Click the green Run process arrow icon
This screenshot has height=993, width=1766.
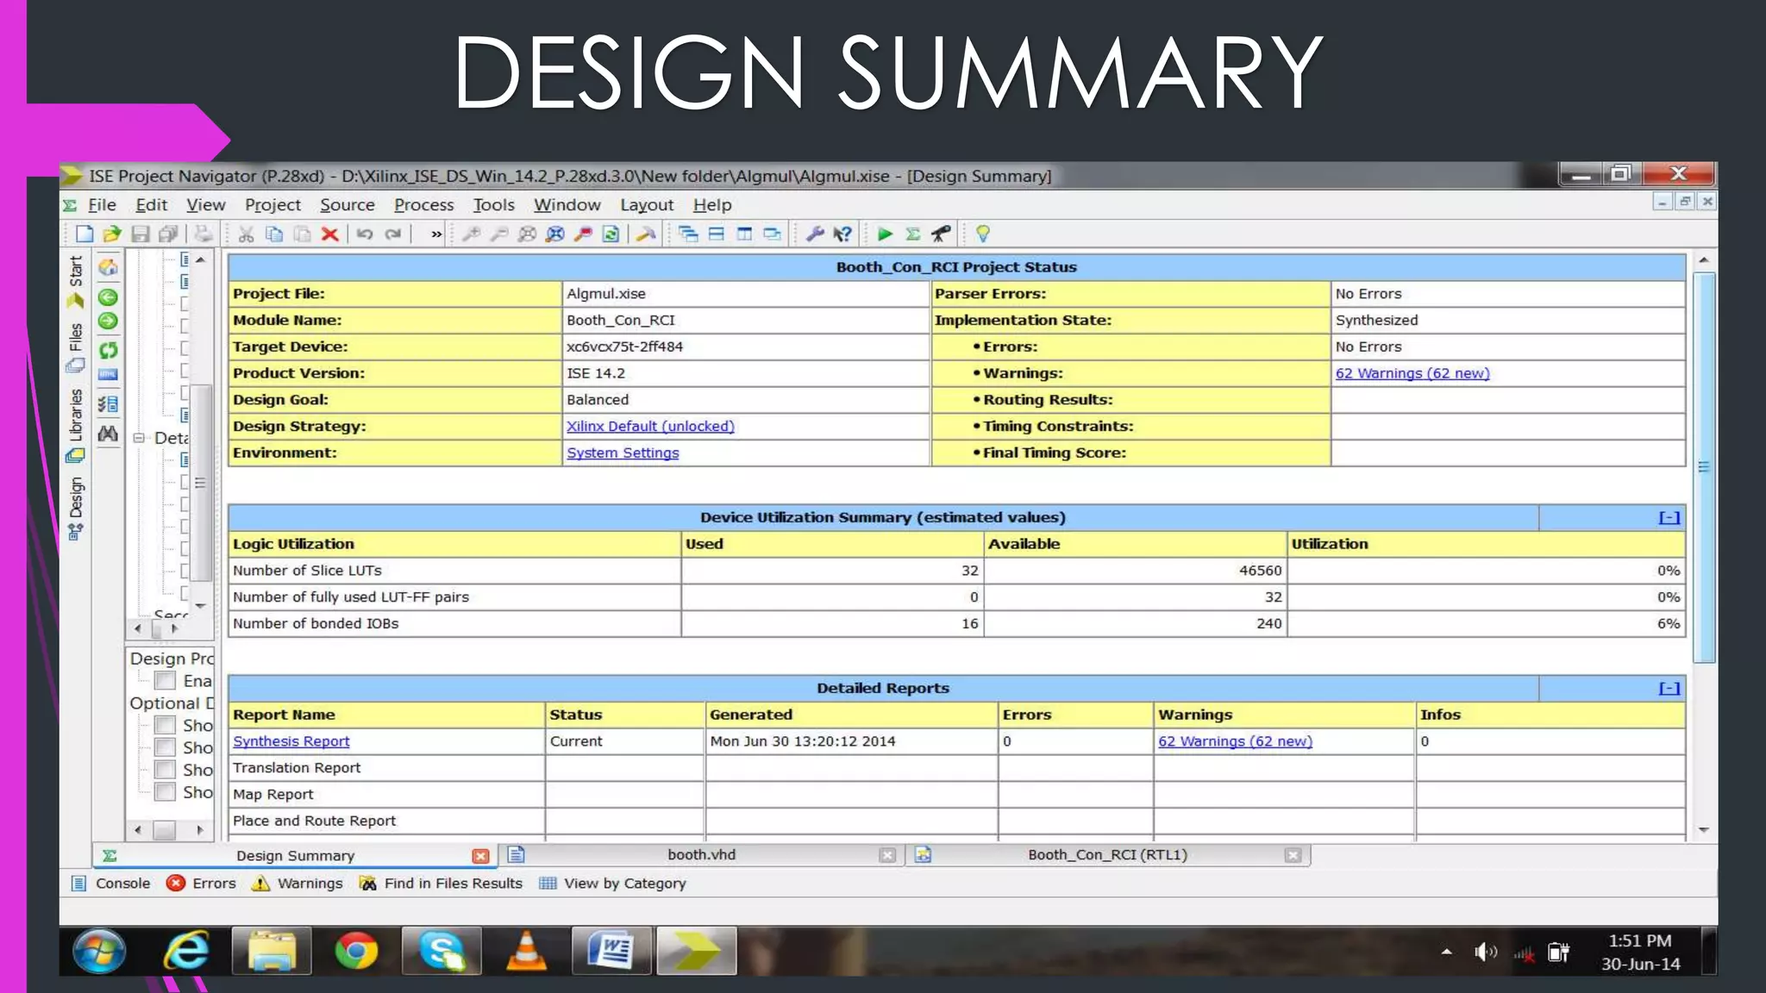(x=885, y=234)
